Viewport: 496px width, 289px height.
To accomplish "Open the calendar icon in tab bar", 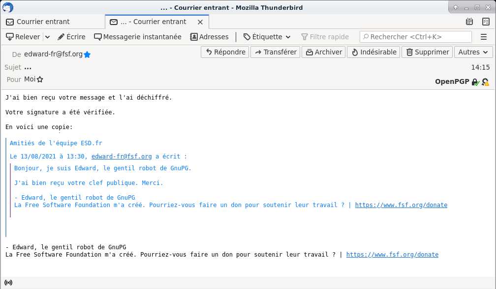I will point(469,22).
